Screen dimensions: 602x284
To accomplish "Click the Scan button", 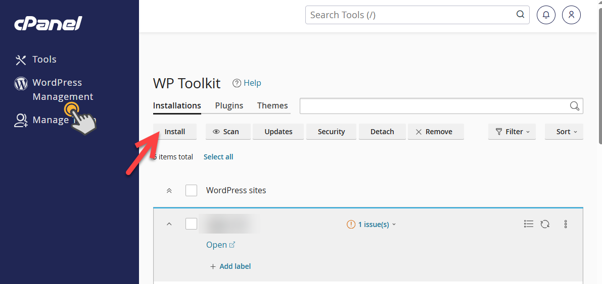I will click(228, 132).
